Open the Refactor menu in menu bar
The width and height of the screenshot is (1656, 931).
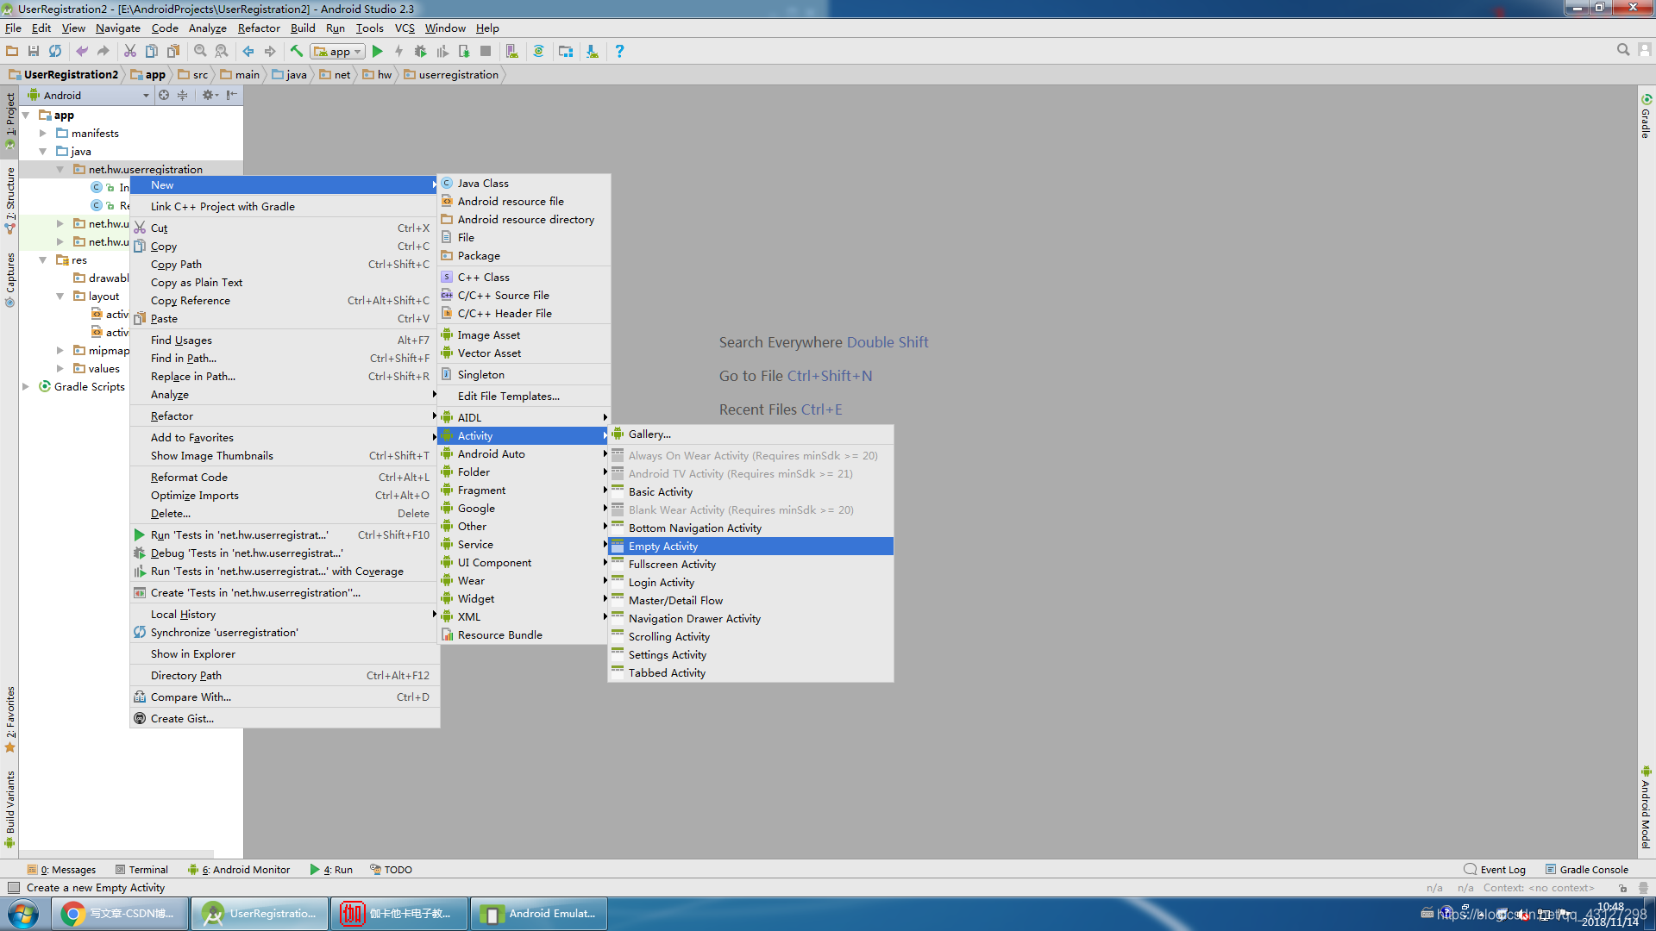pyautogui.click(x=259, y=28)
